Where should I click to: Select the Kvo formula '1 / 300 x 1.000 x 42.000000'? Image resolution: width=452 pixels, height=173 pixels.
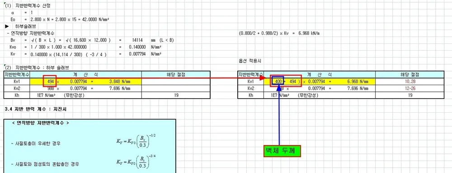[x=58, y=47]
